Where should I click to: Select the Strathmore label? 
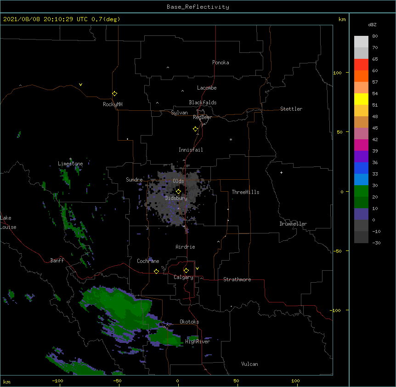click(x=237, y=279)
